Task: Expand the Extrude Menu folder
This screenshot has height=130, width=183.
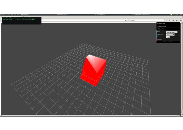Action: (168, 29)
